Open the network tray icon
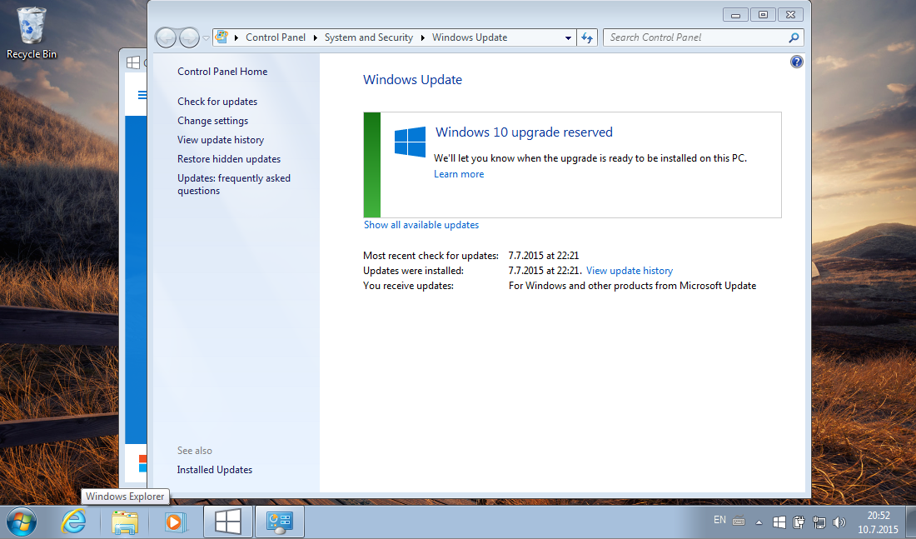 819,522
